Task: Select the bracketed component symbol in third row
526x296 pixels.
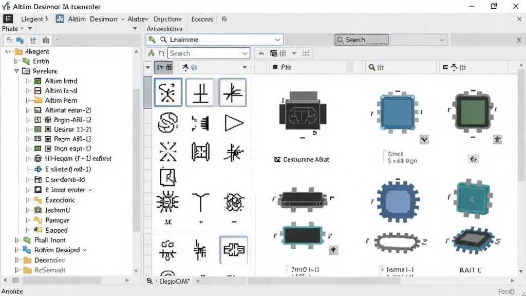Action: (x=200, y=152)
